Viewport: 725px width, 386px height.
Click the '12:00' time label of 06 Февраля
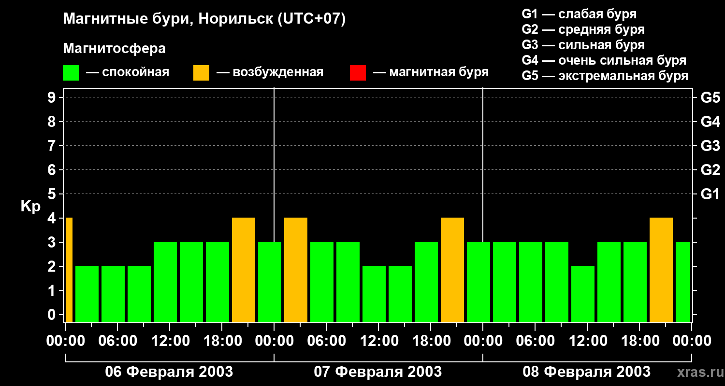click(x=170, y=341)
